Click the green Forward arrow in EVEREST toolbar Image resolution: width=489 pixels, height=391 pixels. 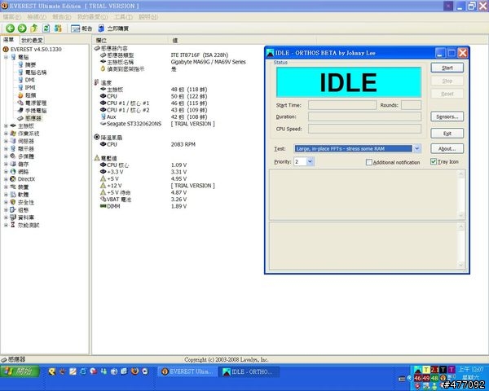click(22, 29)
